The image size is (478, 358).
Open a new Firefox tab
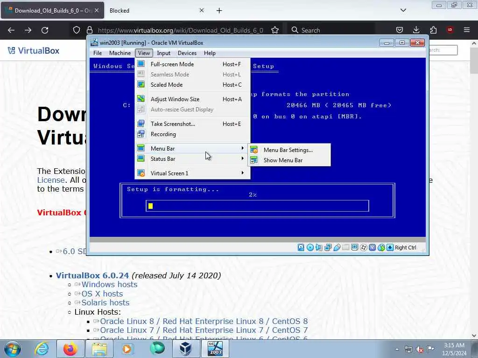[219, 11]
